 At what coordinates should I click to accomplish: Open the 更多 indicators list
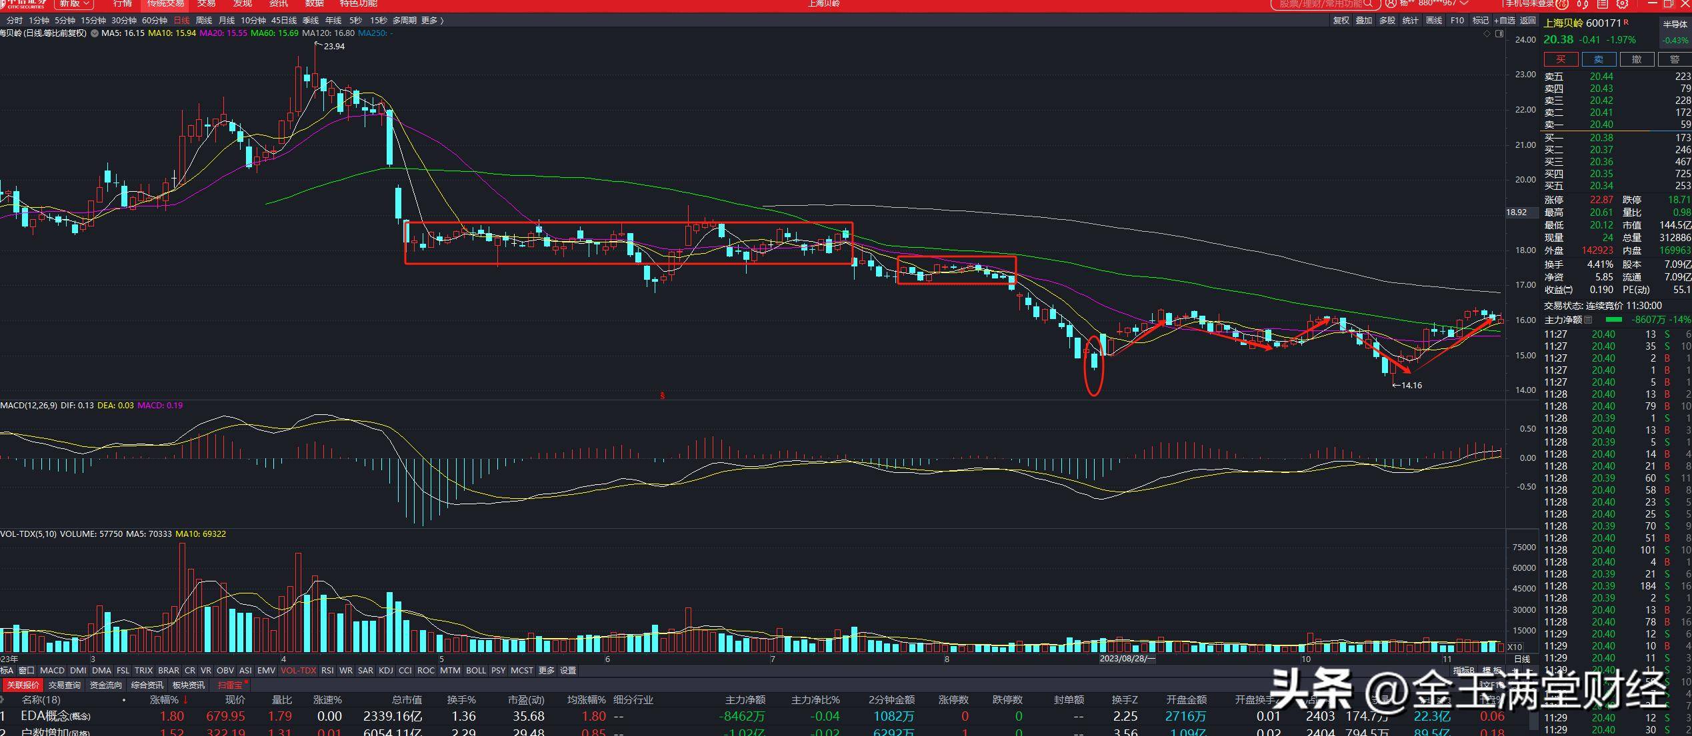click(x=547, y=671)
